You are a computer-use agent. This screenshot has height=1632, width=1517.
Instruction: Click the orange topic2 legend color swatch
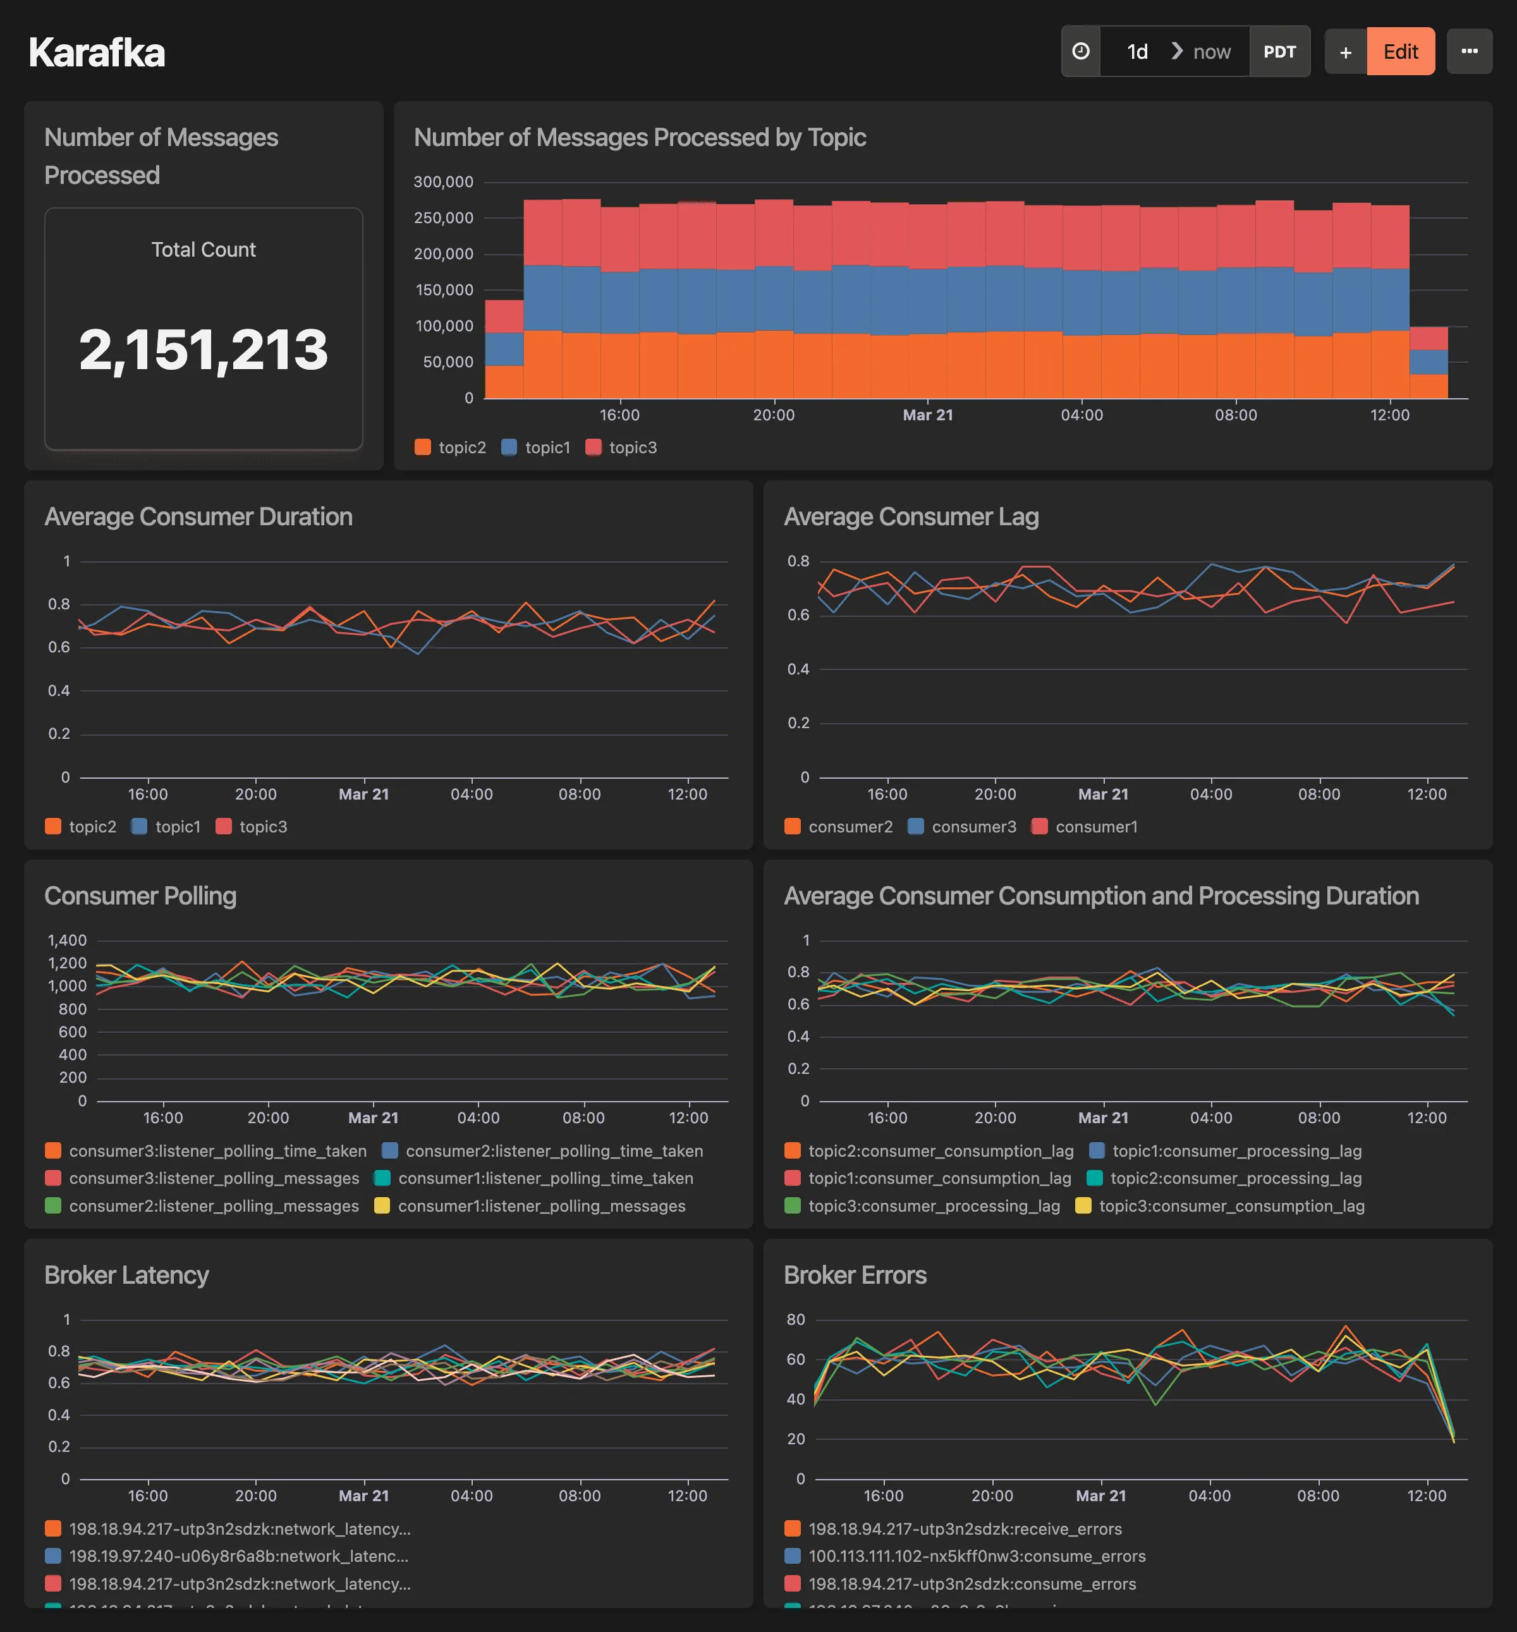pos(423,448)
